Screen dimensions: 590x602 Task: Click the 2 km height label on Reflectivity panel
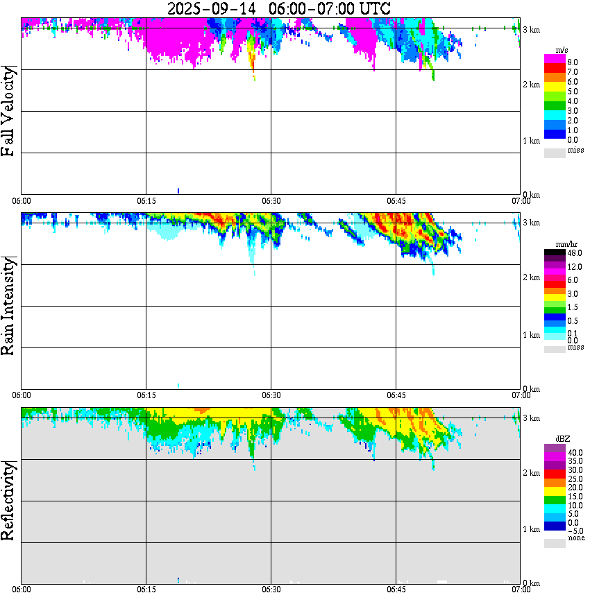532,473
